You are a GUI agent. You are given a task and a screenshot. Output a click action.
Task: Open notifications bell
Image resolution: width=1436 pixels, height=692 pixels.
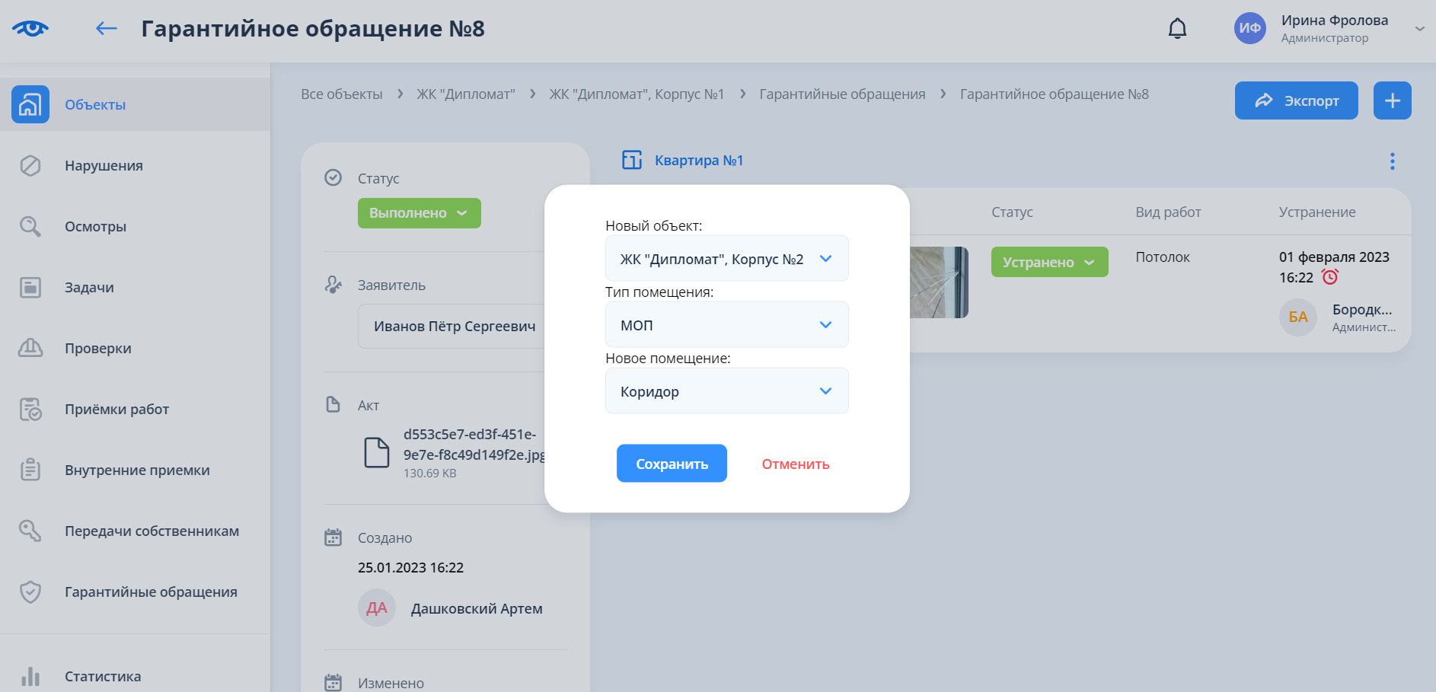(x=1177, y=29)
